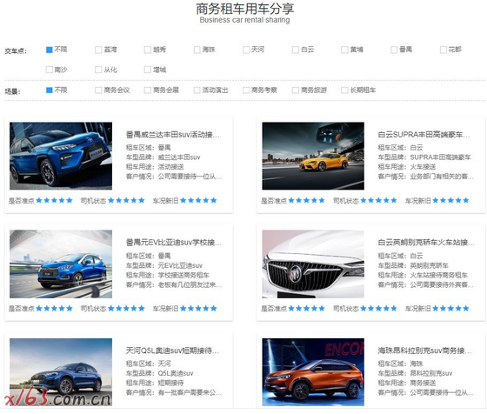
Task: Click 租车用途: 学校接送商务租车 text
Action: click(x=167, y=275)
